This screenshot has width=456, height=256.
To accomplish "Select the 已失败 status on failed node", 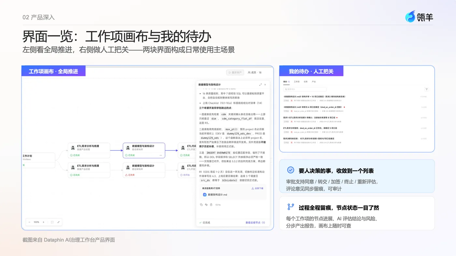I will pos(130,175).
